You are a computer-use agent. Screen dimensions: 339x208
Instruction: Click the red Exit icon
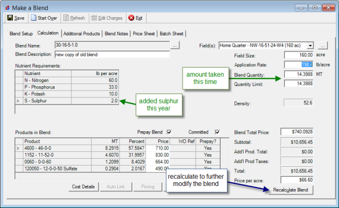pyautogui.click(x=131, y=18)
